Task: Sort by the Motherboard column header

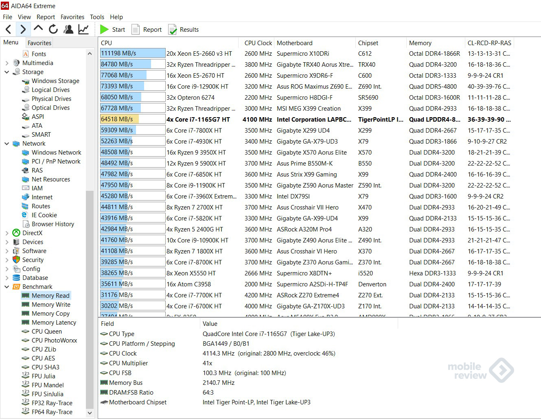Action: pyautogui.click(x=315, y=43)
